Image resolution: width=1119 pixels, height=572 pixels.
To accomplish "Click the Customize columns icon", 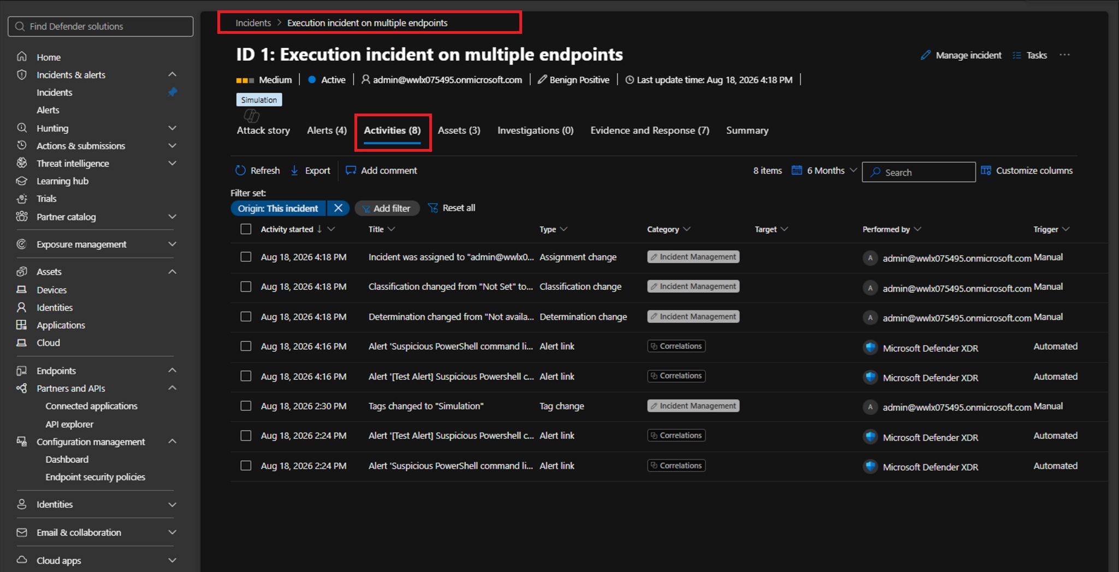I will click(x=986, y=170).
